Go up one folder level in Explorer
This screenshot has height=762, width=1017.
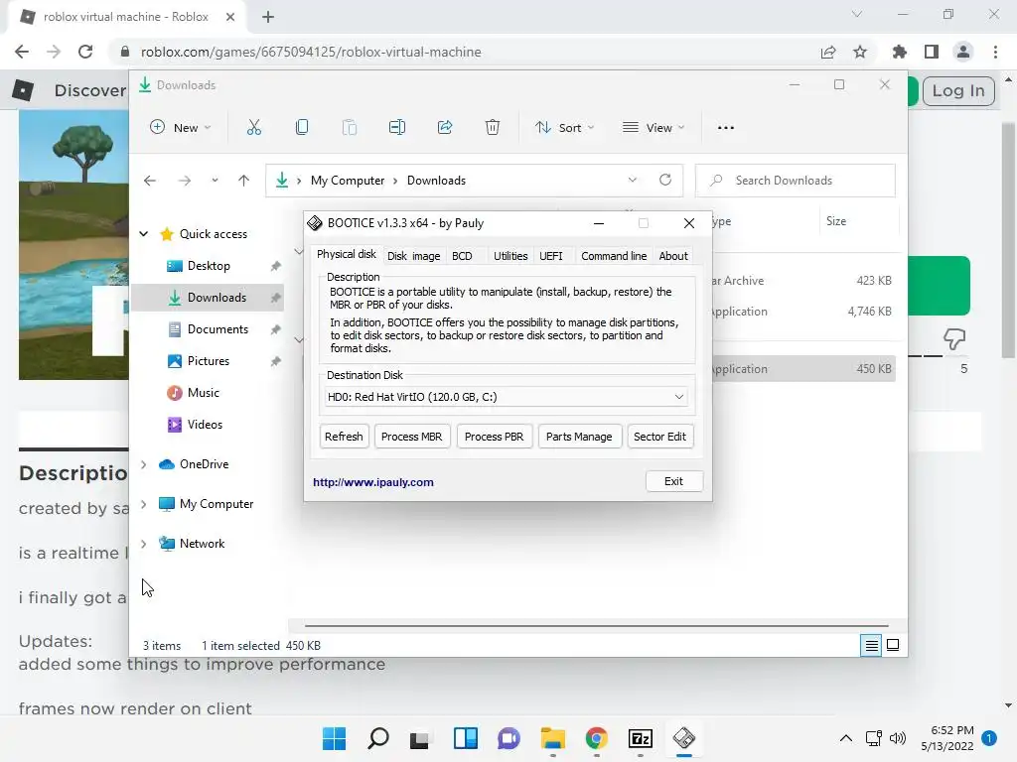point(244,181)
